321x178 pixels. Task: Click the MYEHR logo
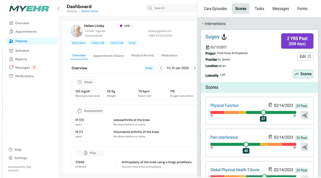click(x=29, y=9)
